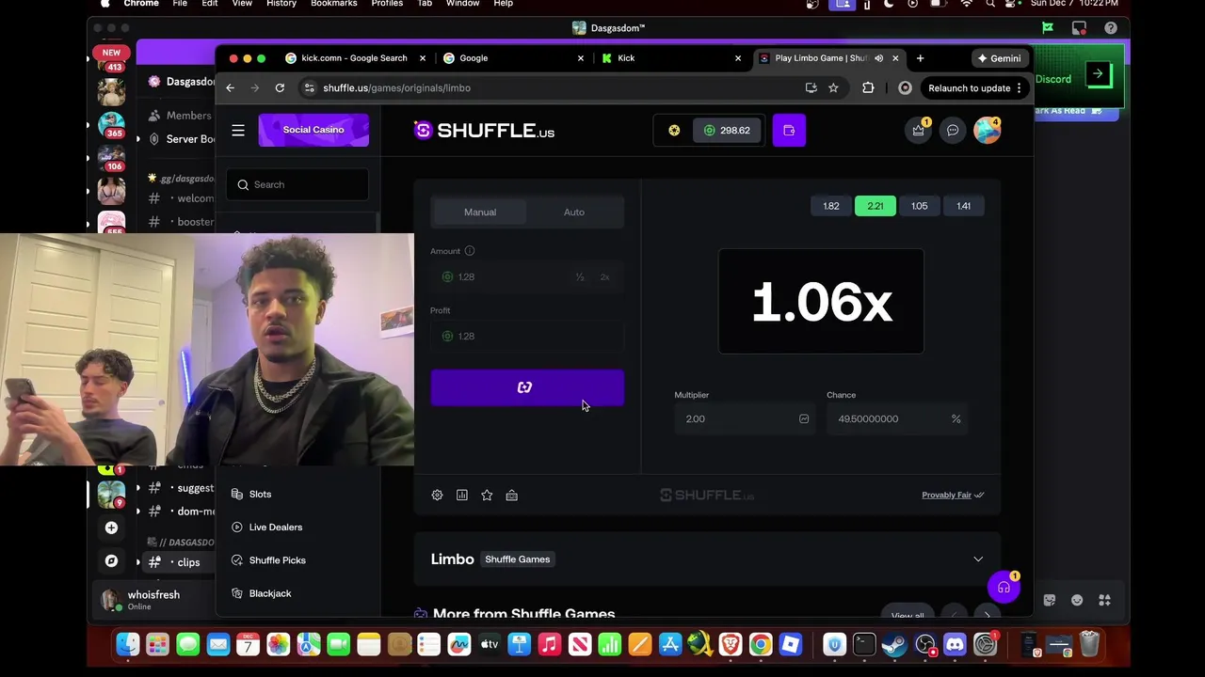Reload the Shuffle page
The width and height of the screenshot is (1205, 677).
click(x=280, y=87)
